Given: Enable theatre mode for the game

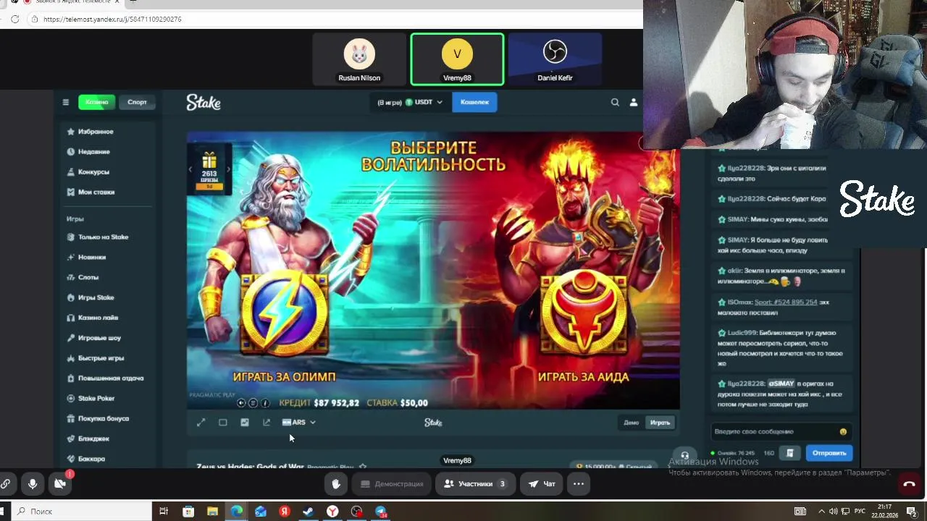Looking at the screenshot, I should 223,423.
